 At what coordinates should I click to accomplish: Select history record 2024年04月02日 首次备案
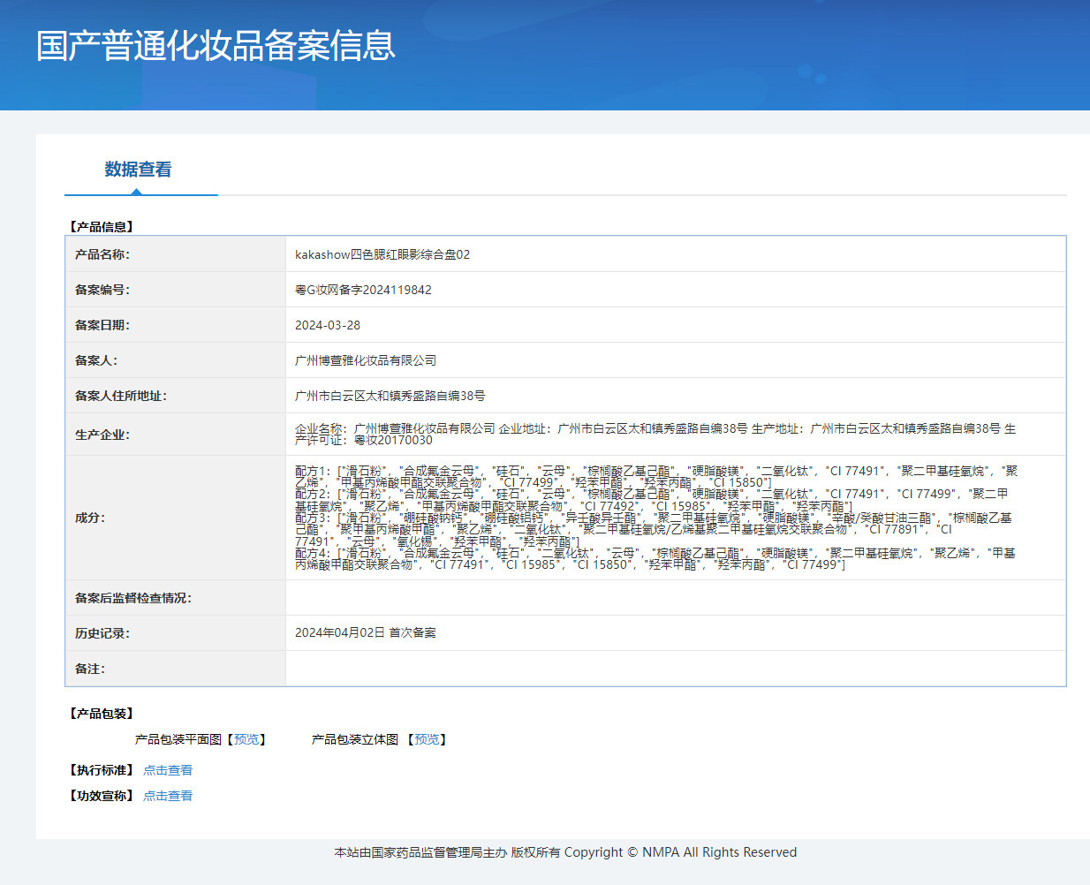pos(366,633)
